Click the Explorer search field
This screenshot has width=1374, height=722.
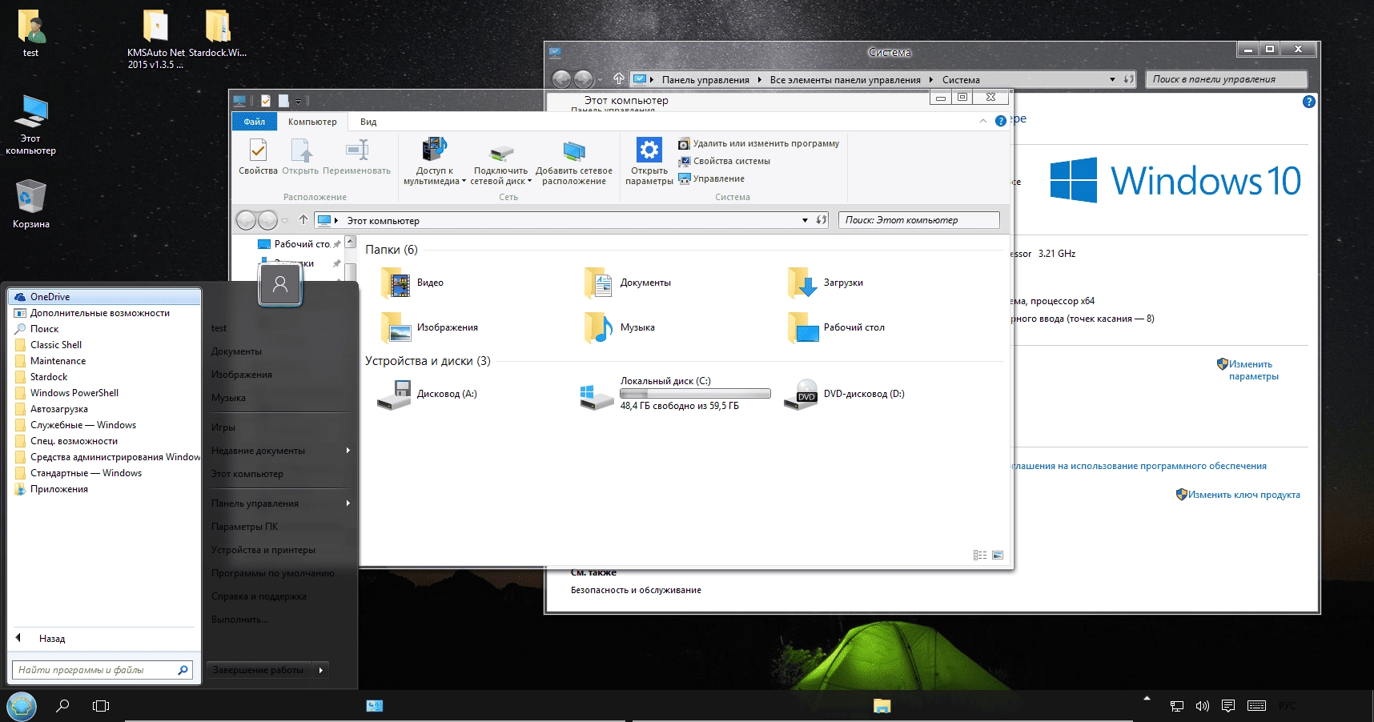[x=919, y=220]
